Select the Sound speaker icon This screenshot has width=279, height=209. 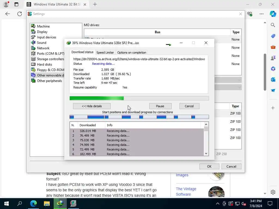[33, 43]
